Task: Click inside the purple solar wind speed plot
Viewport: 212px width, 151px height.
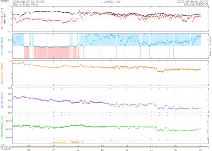Action: pos(110,100)
